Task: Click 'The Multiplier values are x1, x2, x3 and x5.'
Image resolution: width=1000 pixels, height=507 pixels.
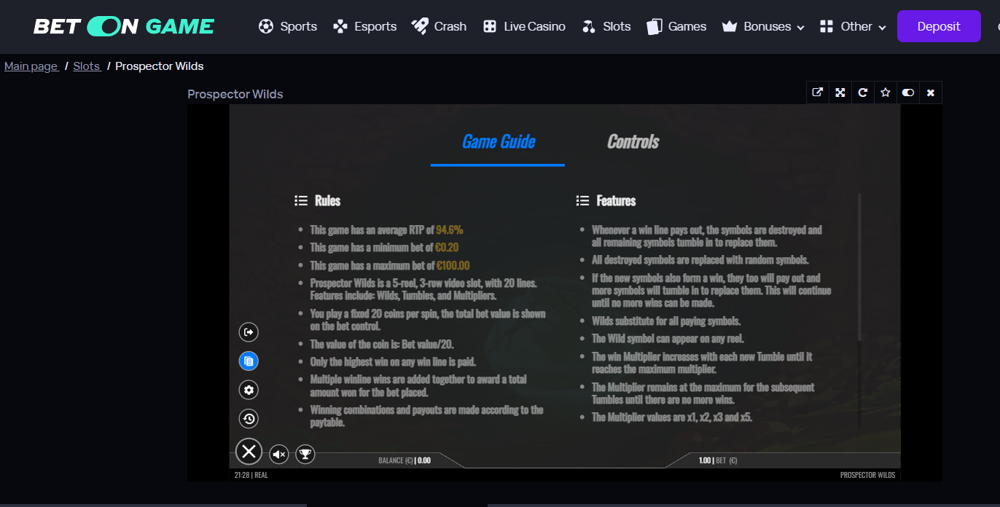Action: pos(672,417)
